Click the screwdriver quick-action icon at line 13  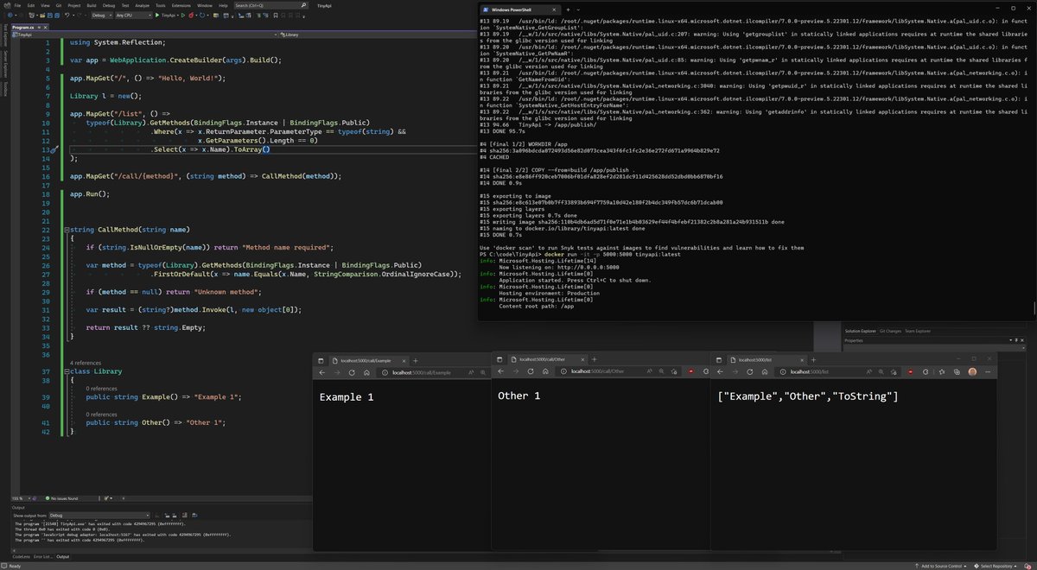54,149
